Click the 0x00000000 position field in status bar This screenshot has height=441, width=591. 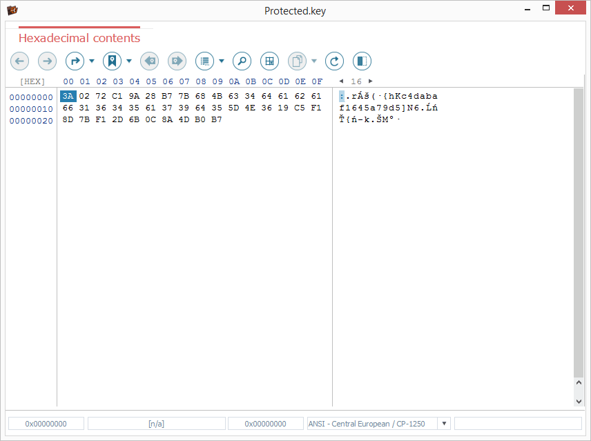46,424
